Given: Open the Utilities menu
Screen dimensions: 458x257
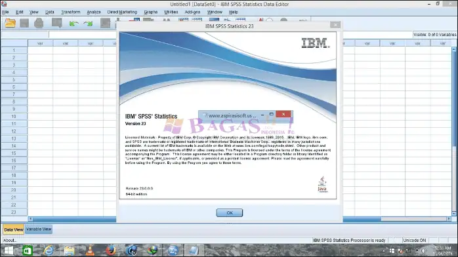Looking at the screenshot, I should point(171,12).
